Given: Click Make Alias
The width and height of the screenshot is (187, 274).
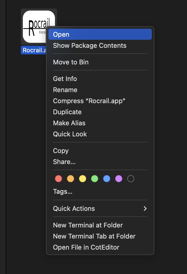Looking at the screenshot, I should (69, 123).
